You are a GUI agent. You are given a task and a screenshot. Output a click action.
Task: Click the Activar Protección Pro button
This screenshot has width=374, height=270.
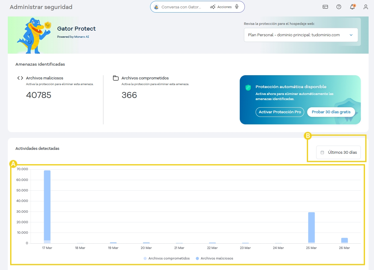click(280, 112)
